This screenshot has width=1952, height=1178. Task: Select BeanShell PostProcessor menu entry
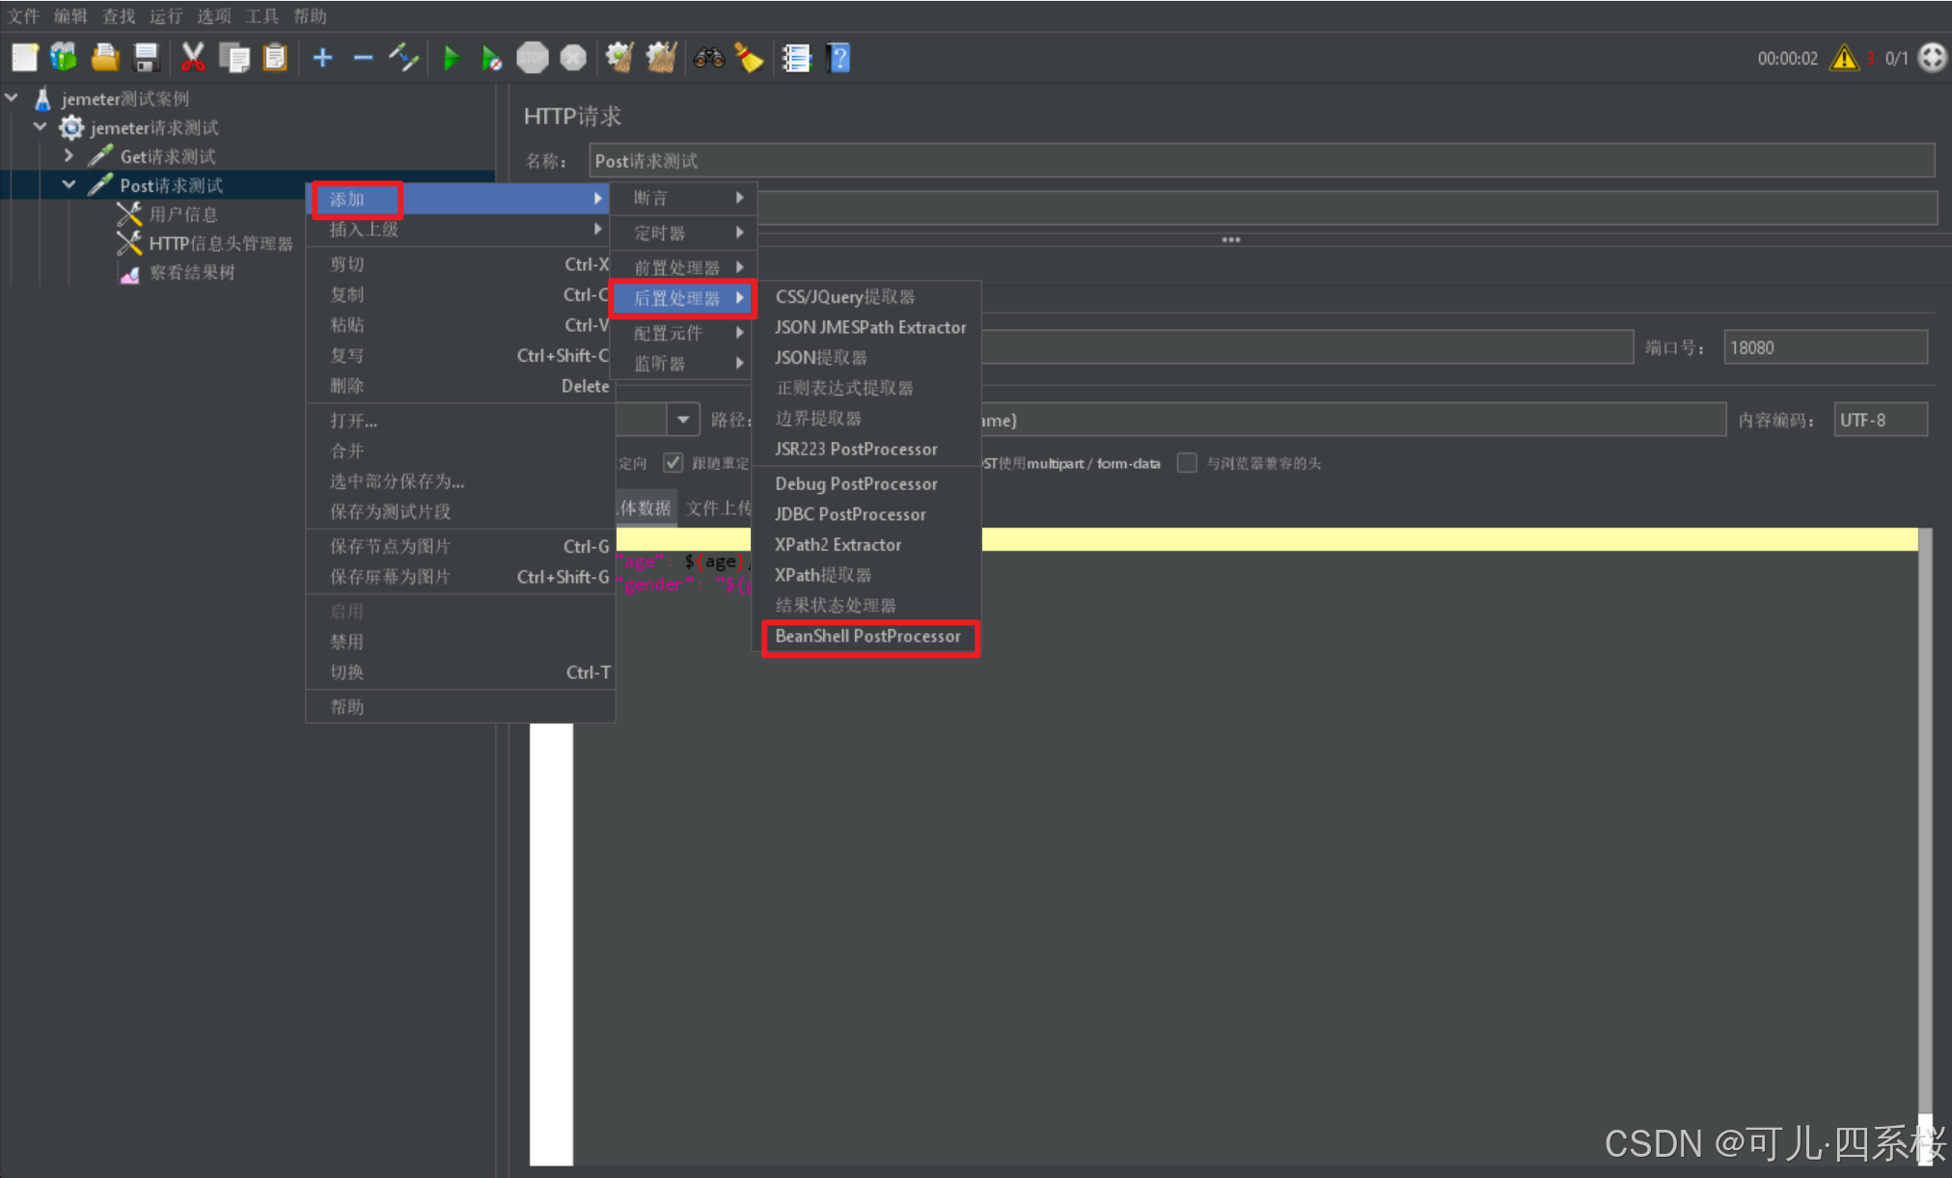click(867, 637)
